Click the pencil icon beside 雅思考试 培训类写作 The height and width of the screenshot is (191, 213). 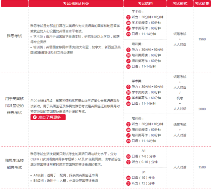[128, 61]
